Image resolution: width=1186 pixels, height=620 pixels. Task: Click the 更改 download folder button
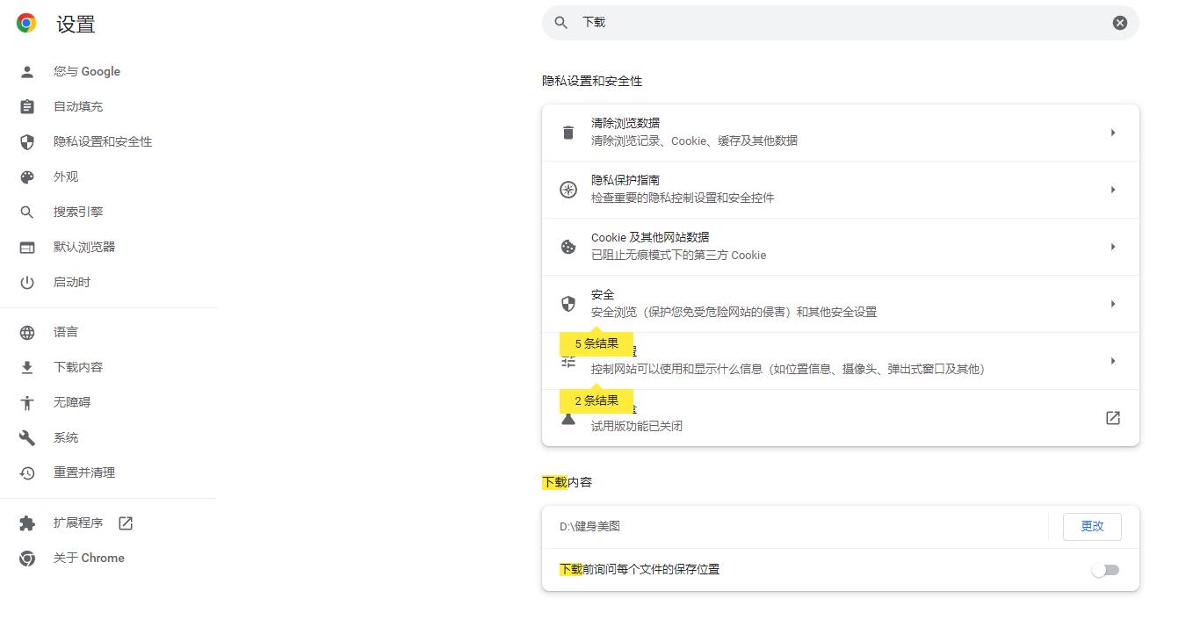tap(1091, 526)
